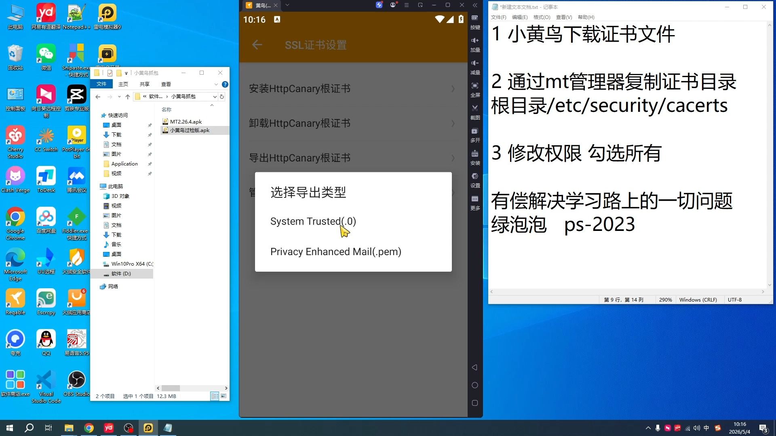This screenshot has height=436, width=776.
Task: Switch Explorer to large icons view
Action: click(x=224, y=396)
